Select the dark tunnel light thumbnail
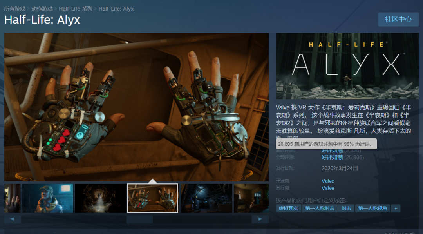The width and height of the screenshot is (423, 234). [x=100, y=198]
